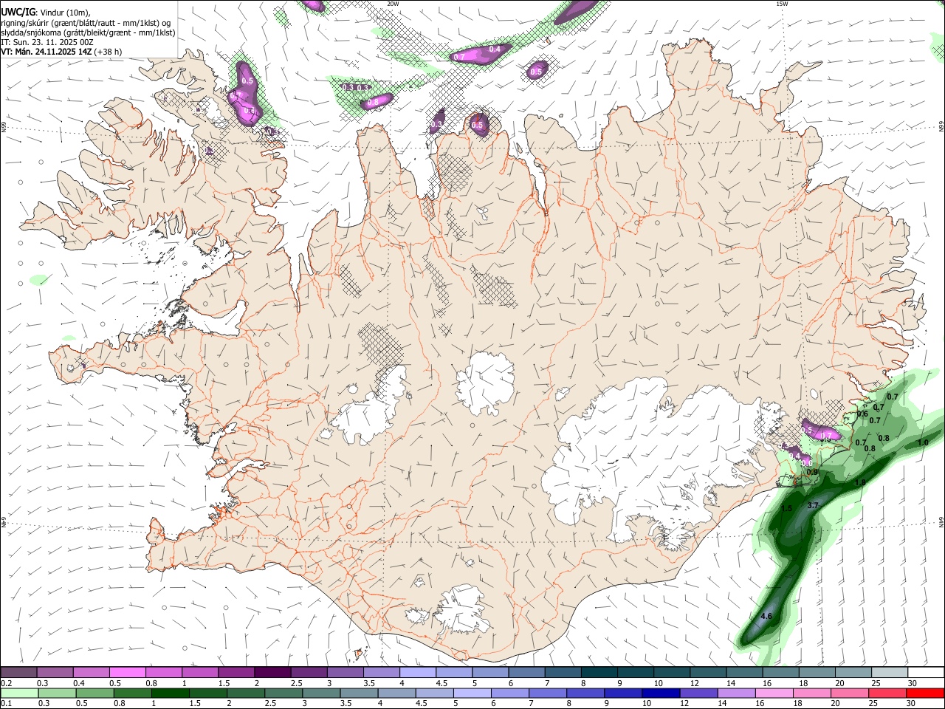Click the pale green rain swatch above 0.1
This screenshot has height=709, width=945.
pyautogui.click(x=18, y=693)
